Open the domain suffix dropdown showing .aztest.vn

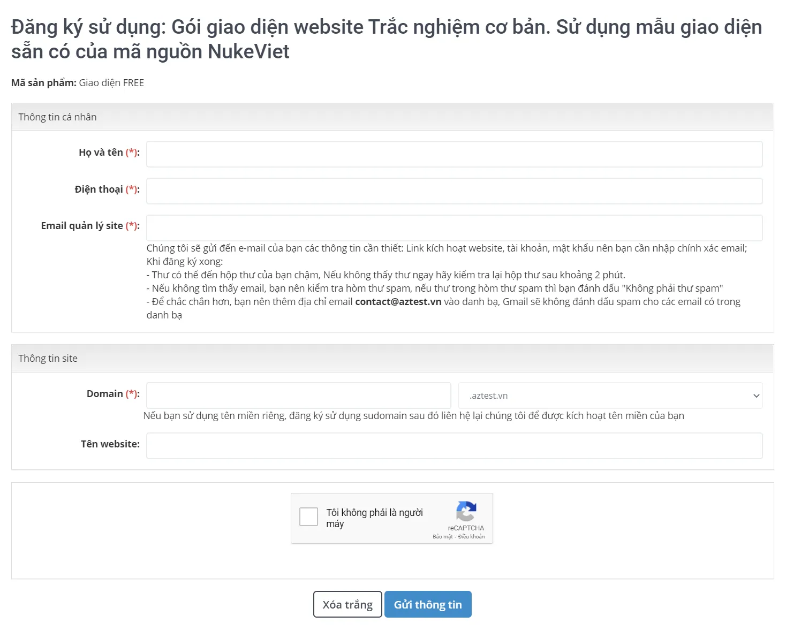(610, 396)
